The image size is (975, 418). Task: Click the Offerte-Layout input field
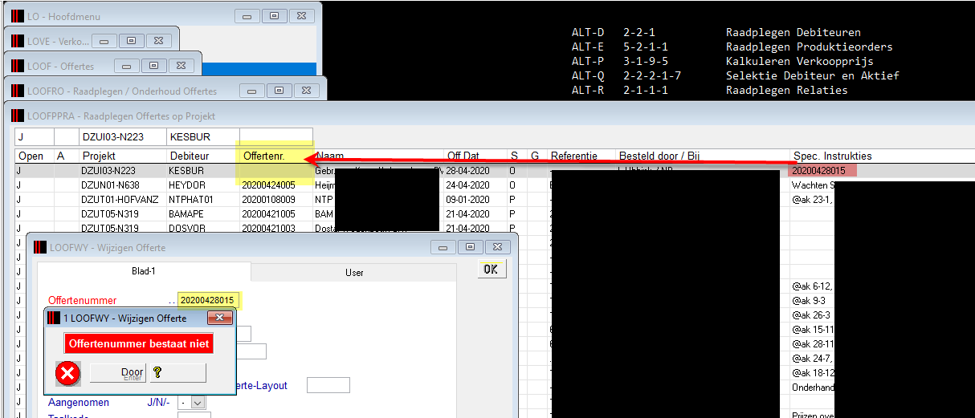point(328,385)
